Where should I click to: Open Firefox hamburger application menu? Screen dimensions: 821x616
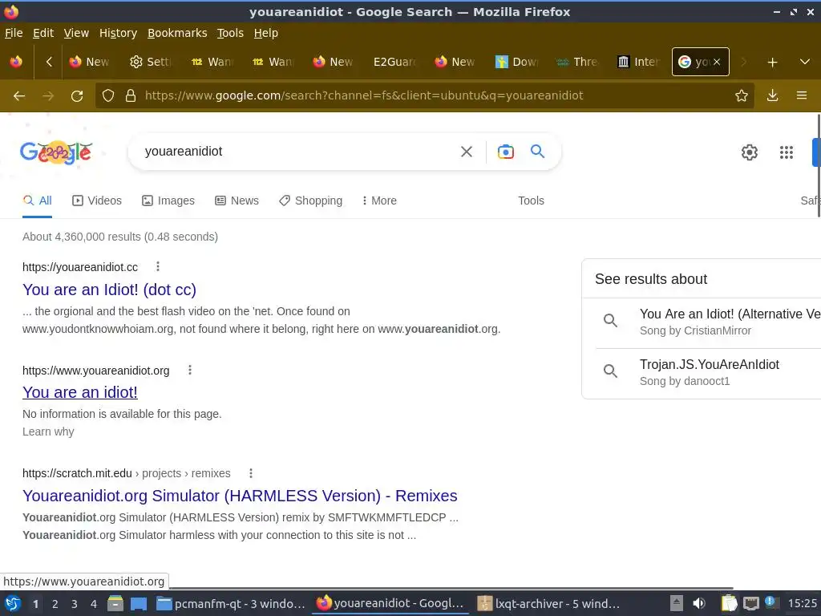[802, 95]
